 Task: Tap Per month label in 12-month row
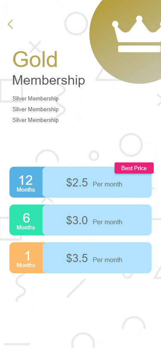(x=107, y=184)
